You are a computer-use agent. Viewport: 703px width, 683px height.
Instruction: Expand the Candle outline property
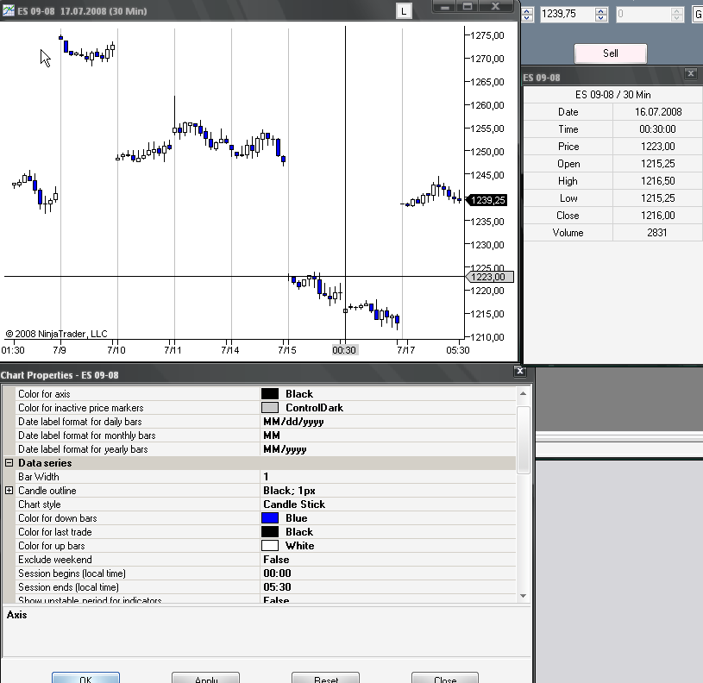click(x=9, y=491)
